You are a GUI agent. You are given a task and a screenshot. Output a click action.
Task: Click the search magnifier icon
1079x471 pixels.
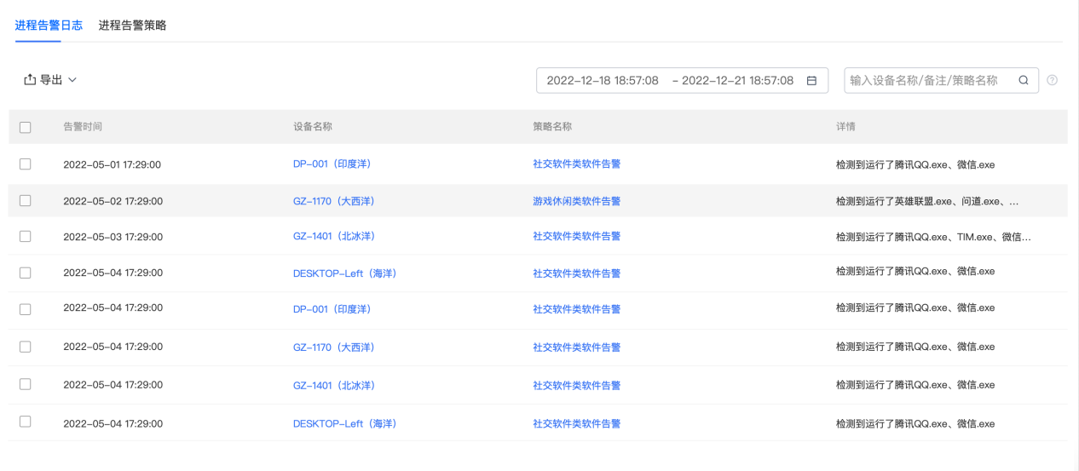[x=1024, y=81]
